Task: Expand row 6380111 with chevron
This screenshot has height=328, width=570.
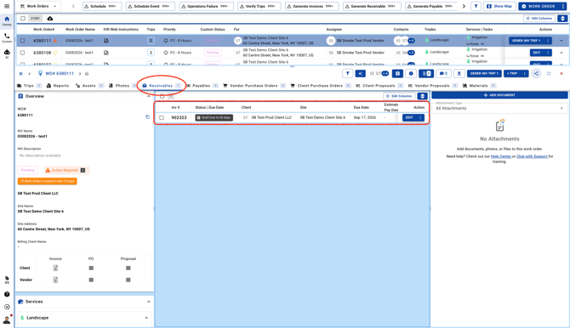Action: pos(561,41)
